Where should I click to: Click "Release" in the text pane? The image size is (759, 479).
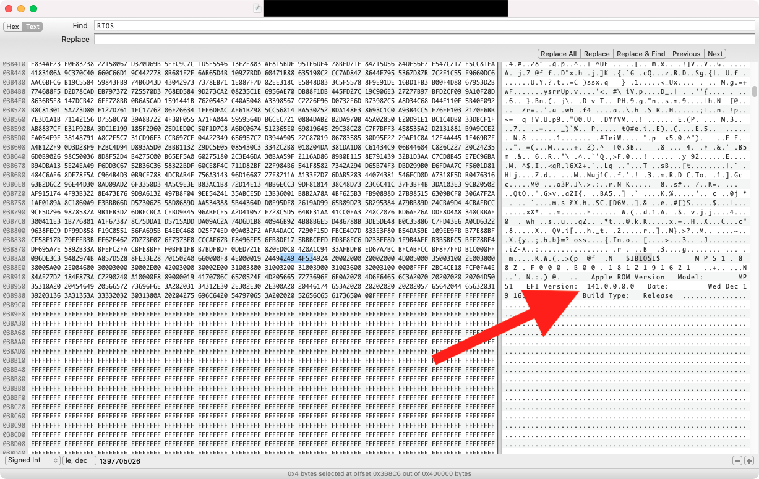(x=658, y=295)
